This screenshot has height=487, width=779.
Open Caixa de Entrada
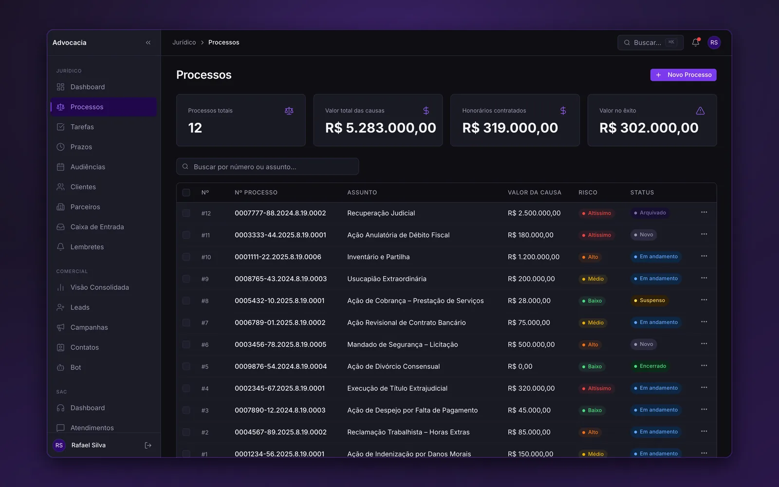[x=104, y=226]
